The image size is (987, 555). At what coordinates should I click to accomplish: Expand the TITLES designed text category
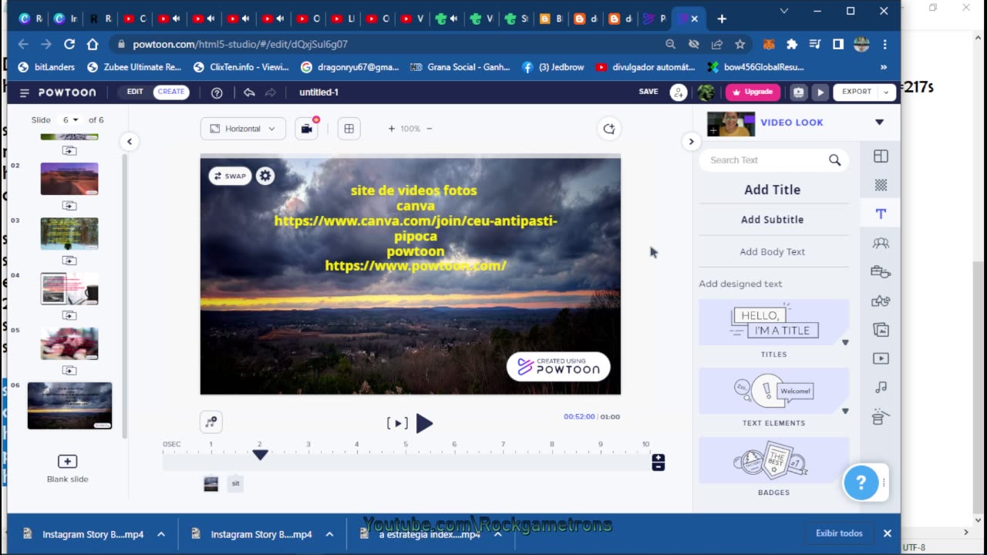coord(845,343)
